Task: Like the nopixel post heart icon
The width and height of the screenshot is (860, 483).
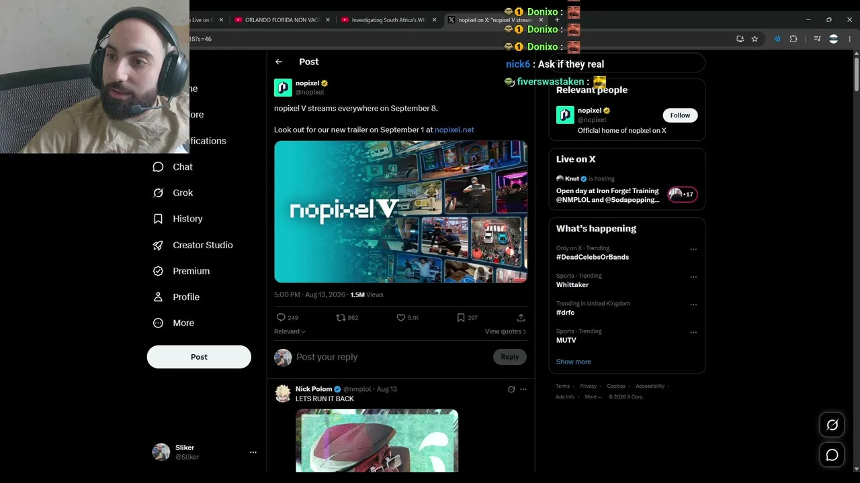Action: coord(400,317)
